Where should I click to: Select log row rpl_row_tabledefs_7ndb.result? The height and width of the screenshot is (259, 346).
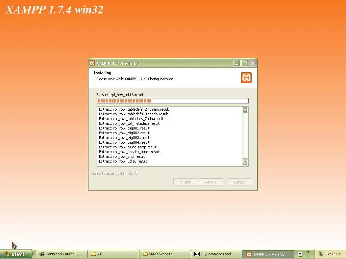[131, 119]
